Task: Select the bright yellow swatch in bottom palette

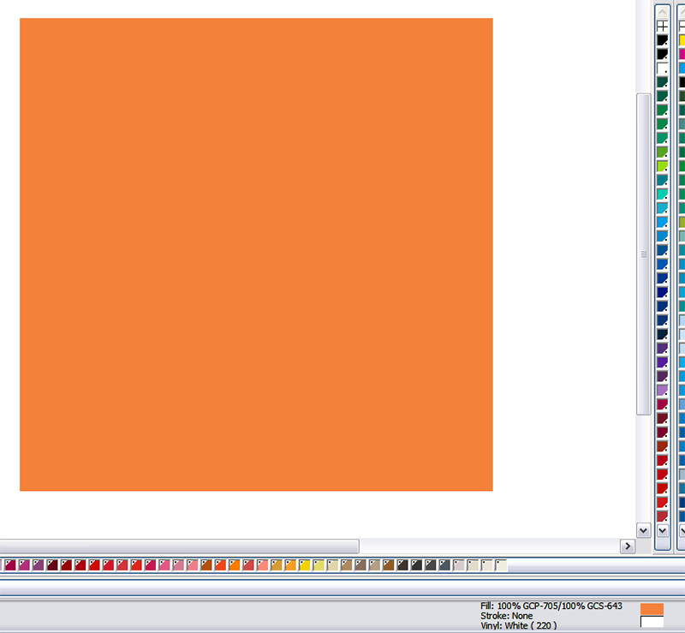Action: click(305, 565)
